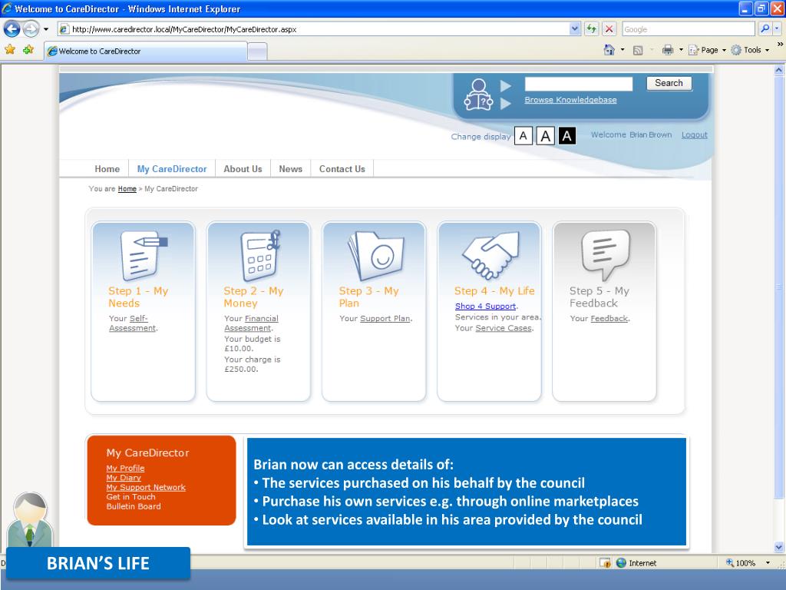
Task: Open the Self-Assessment link
Action: 133,323
